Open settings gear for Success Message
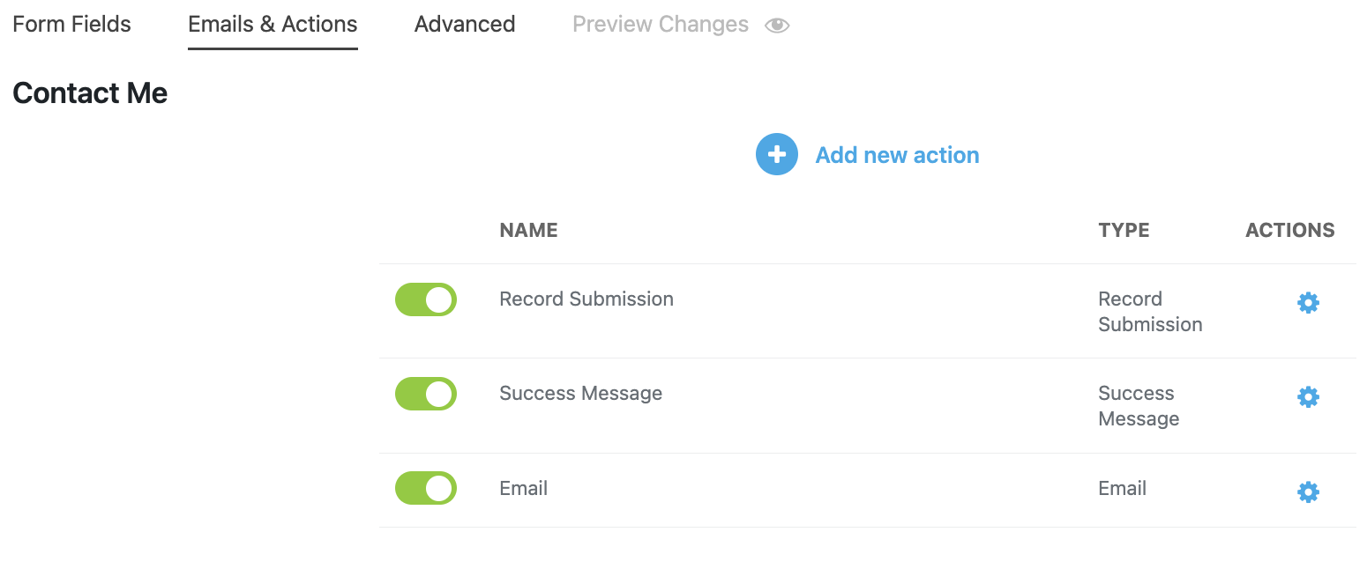Image resolution: width=1367 pixels, height=569 pixels. 1308,397
